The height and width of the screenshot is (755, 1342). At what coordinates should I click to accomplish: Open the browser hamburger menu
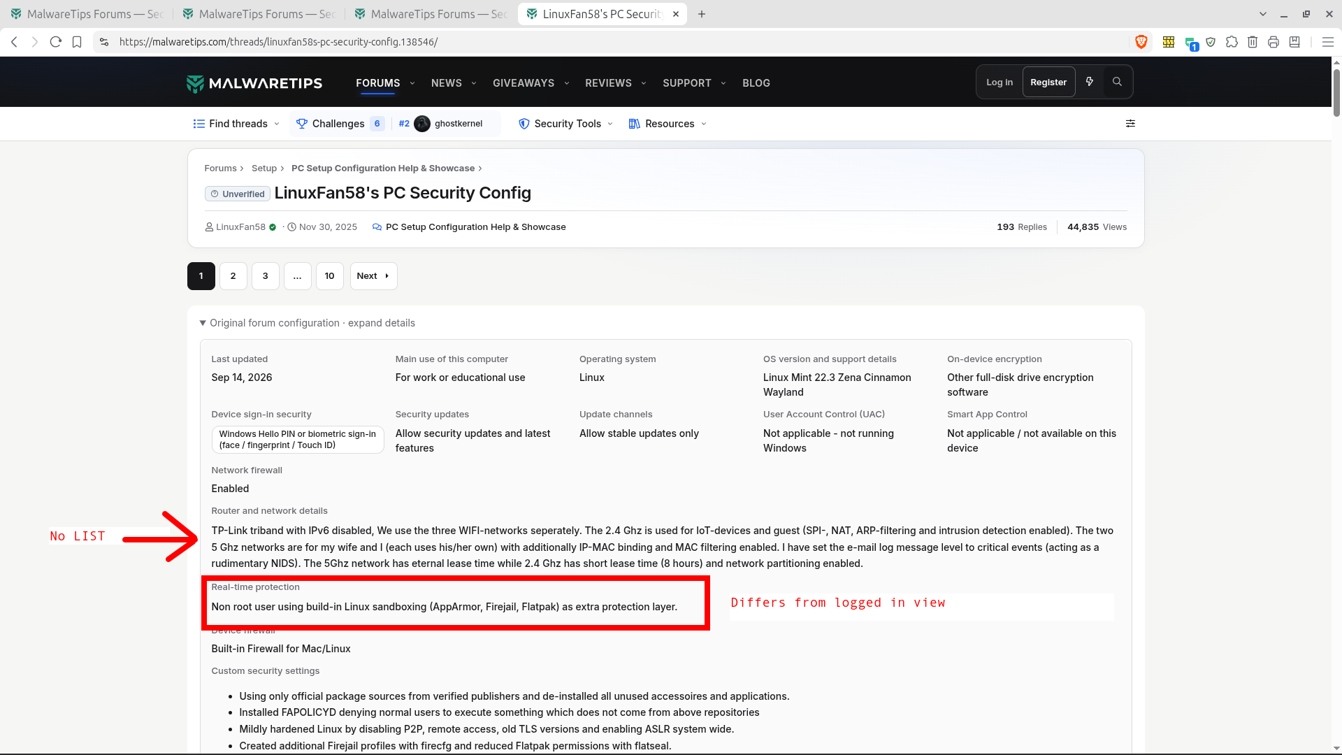[x=1328, y=42]
